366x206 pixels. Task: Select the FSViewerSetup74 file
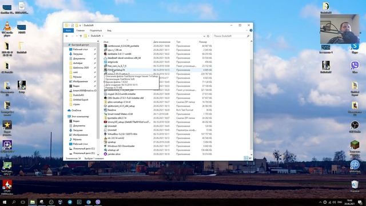[116, 70]
